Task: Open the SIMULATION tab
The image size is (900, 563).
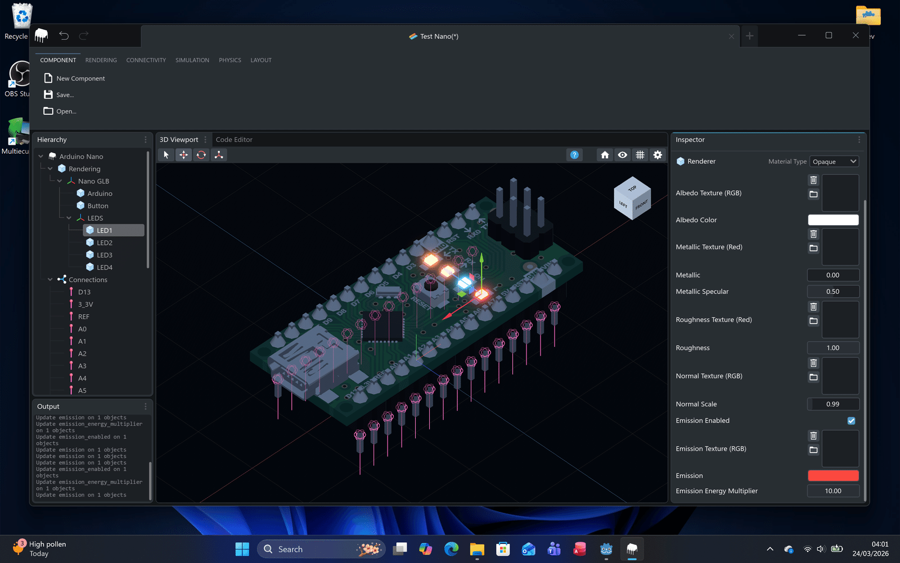Action: [192, 60]
